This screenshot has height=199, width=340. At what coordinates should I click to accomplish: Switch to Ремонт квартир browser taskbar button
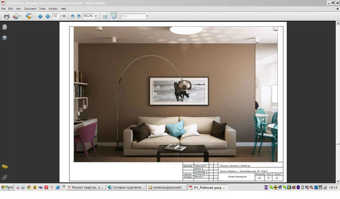[x=86, y=188]
